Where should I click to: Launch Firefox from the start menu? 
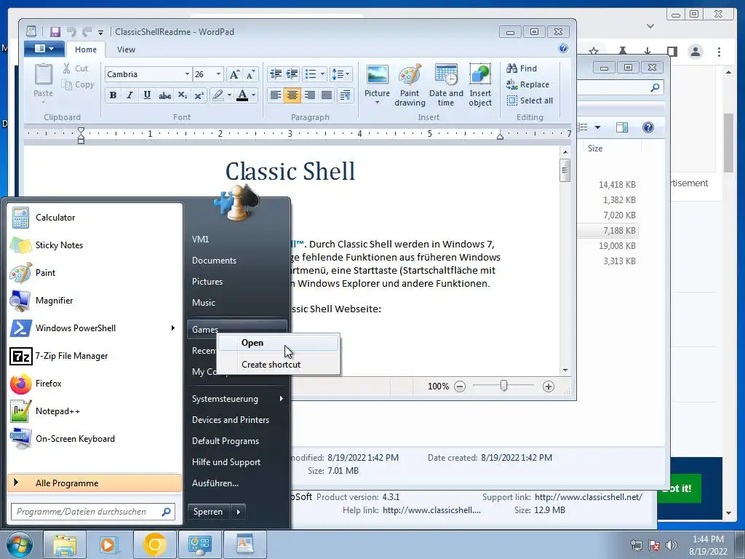coord(97,383)
